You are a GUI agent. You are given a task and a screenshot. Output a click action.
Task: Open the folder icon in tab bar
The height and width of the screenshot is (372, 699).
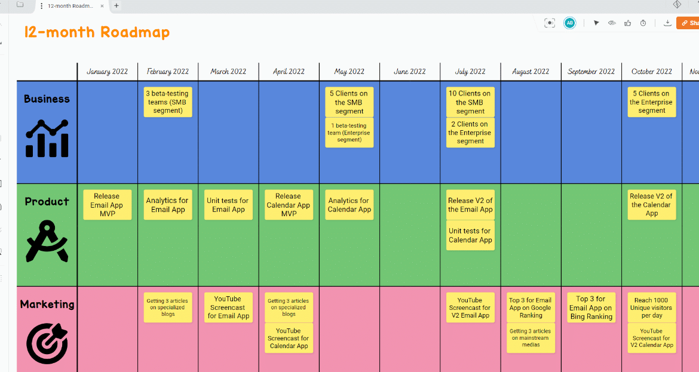click(x=20, y=5)
